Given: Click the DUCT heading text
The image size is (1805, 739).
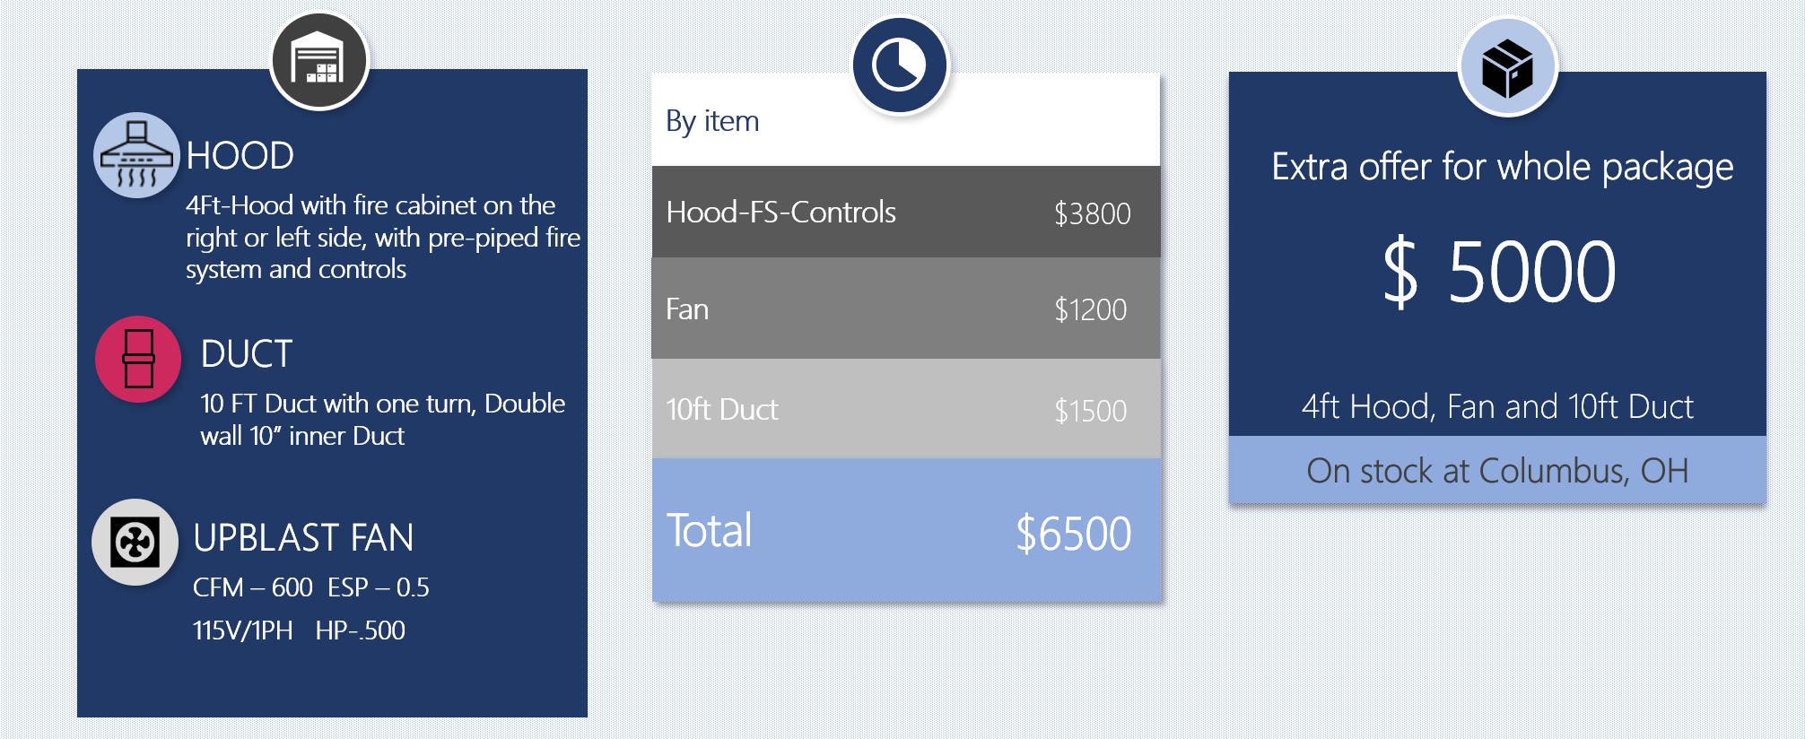Looking at the screenshot, I should click(x=247, y=354).
